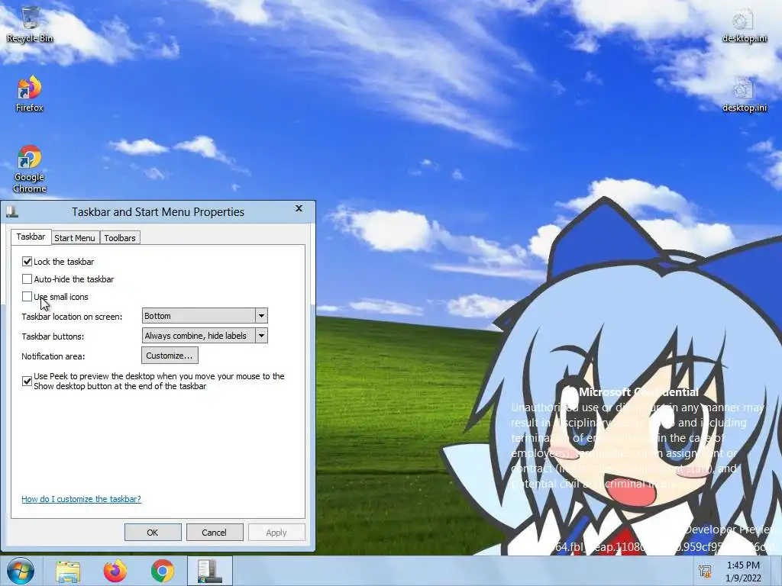Click Customize notification area button
This screenshot has width=782, height=586.
[x=170, y=356]
